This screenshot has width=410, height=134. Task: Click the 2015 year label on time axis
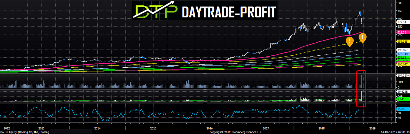coord(153,128)
